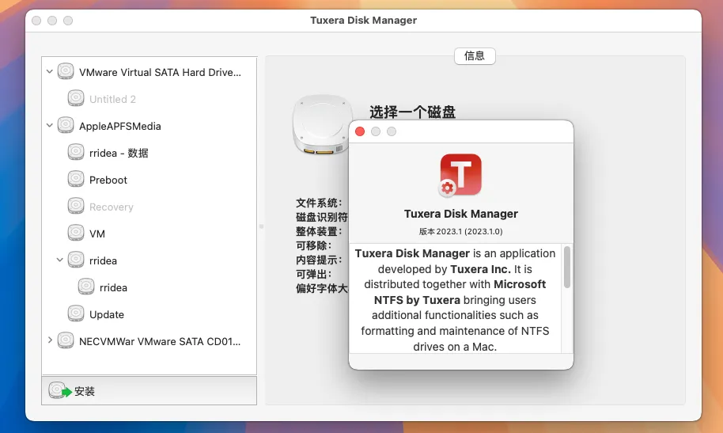Click the red Tuxera Disk Manager logo

460,176
